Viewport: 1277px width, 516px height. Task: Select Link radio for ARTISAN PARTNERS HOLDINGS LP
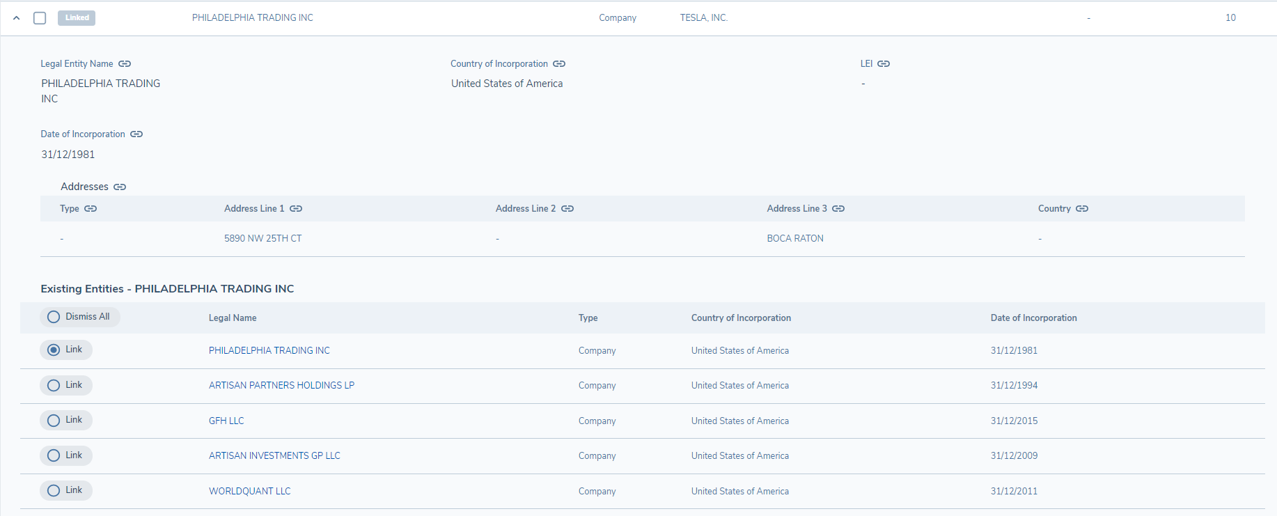click(x=54, y=385)
